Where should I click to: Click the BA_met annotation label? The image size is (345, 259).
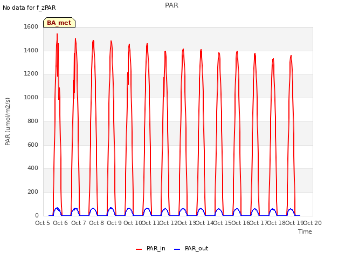(59, 23)
